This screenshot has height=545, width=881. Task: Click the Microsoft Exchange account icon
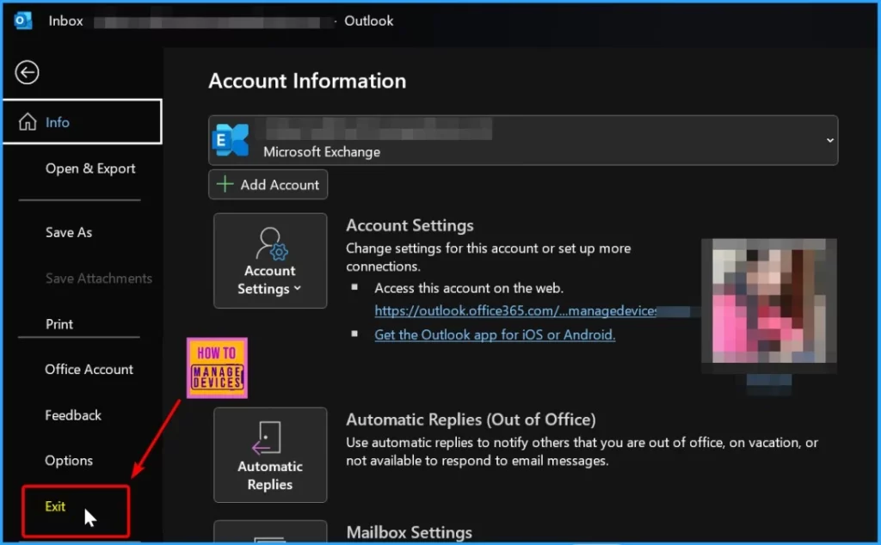pos(231,140)
